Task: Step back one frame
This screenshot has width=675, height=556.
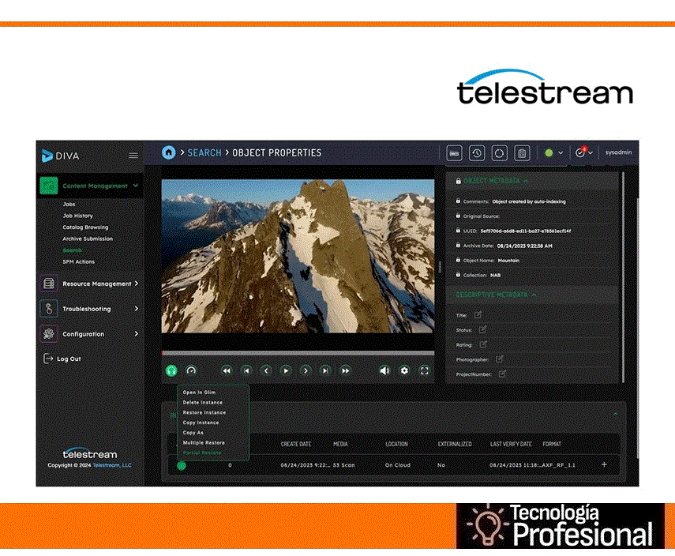Action: click(266, 371)
